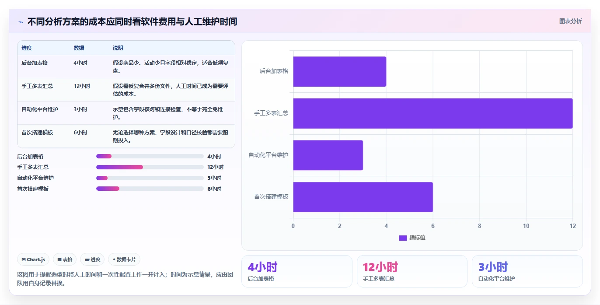Select the Chart.js tag chip
600x305 pixels.
(x=34, y=259)
